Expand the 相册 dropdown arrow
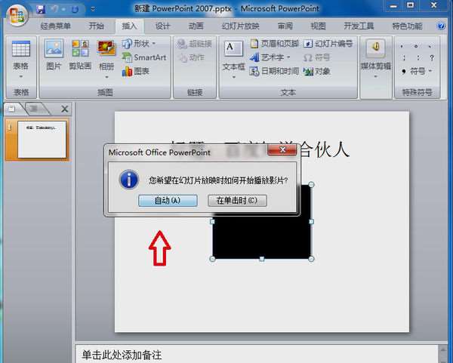The width and height of the screenshot is (453, 363). click(x=106, y=77)
